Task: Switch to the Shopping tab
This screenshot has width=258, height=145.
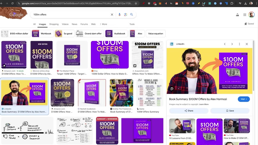Action: point(54,24)
